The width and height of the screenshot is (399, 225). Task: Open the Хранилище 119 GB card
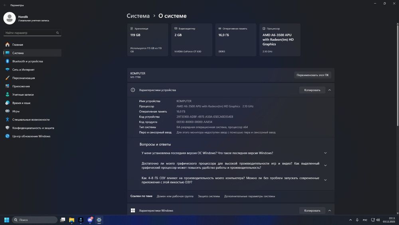pos(148,40)
